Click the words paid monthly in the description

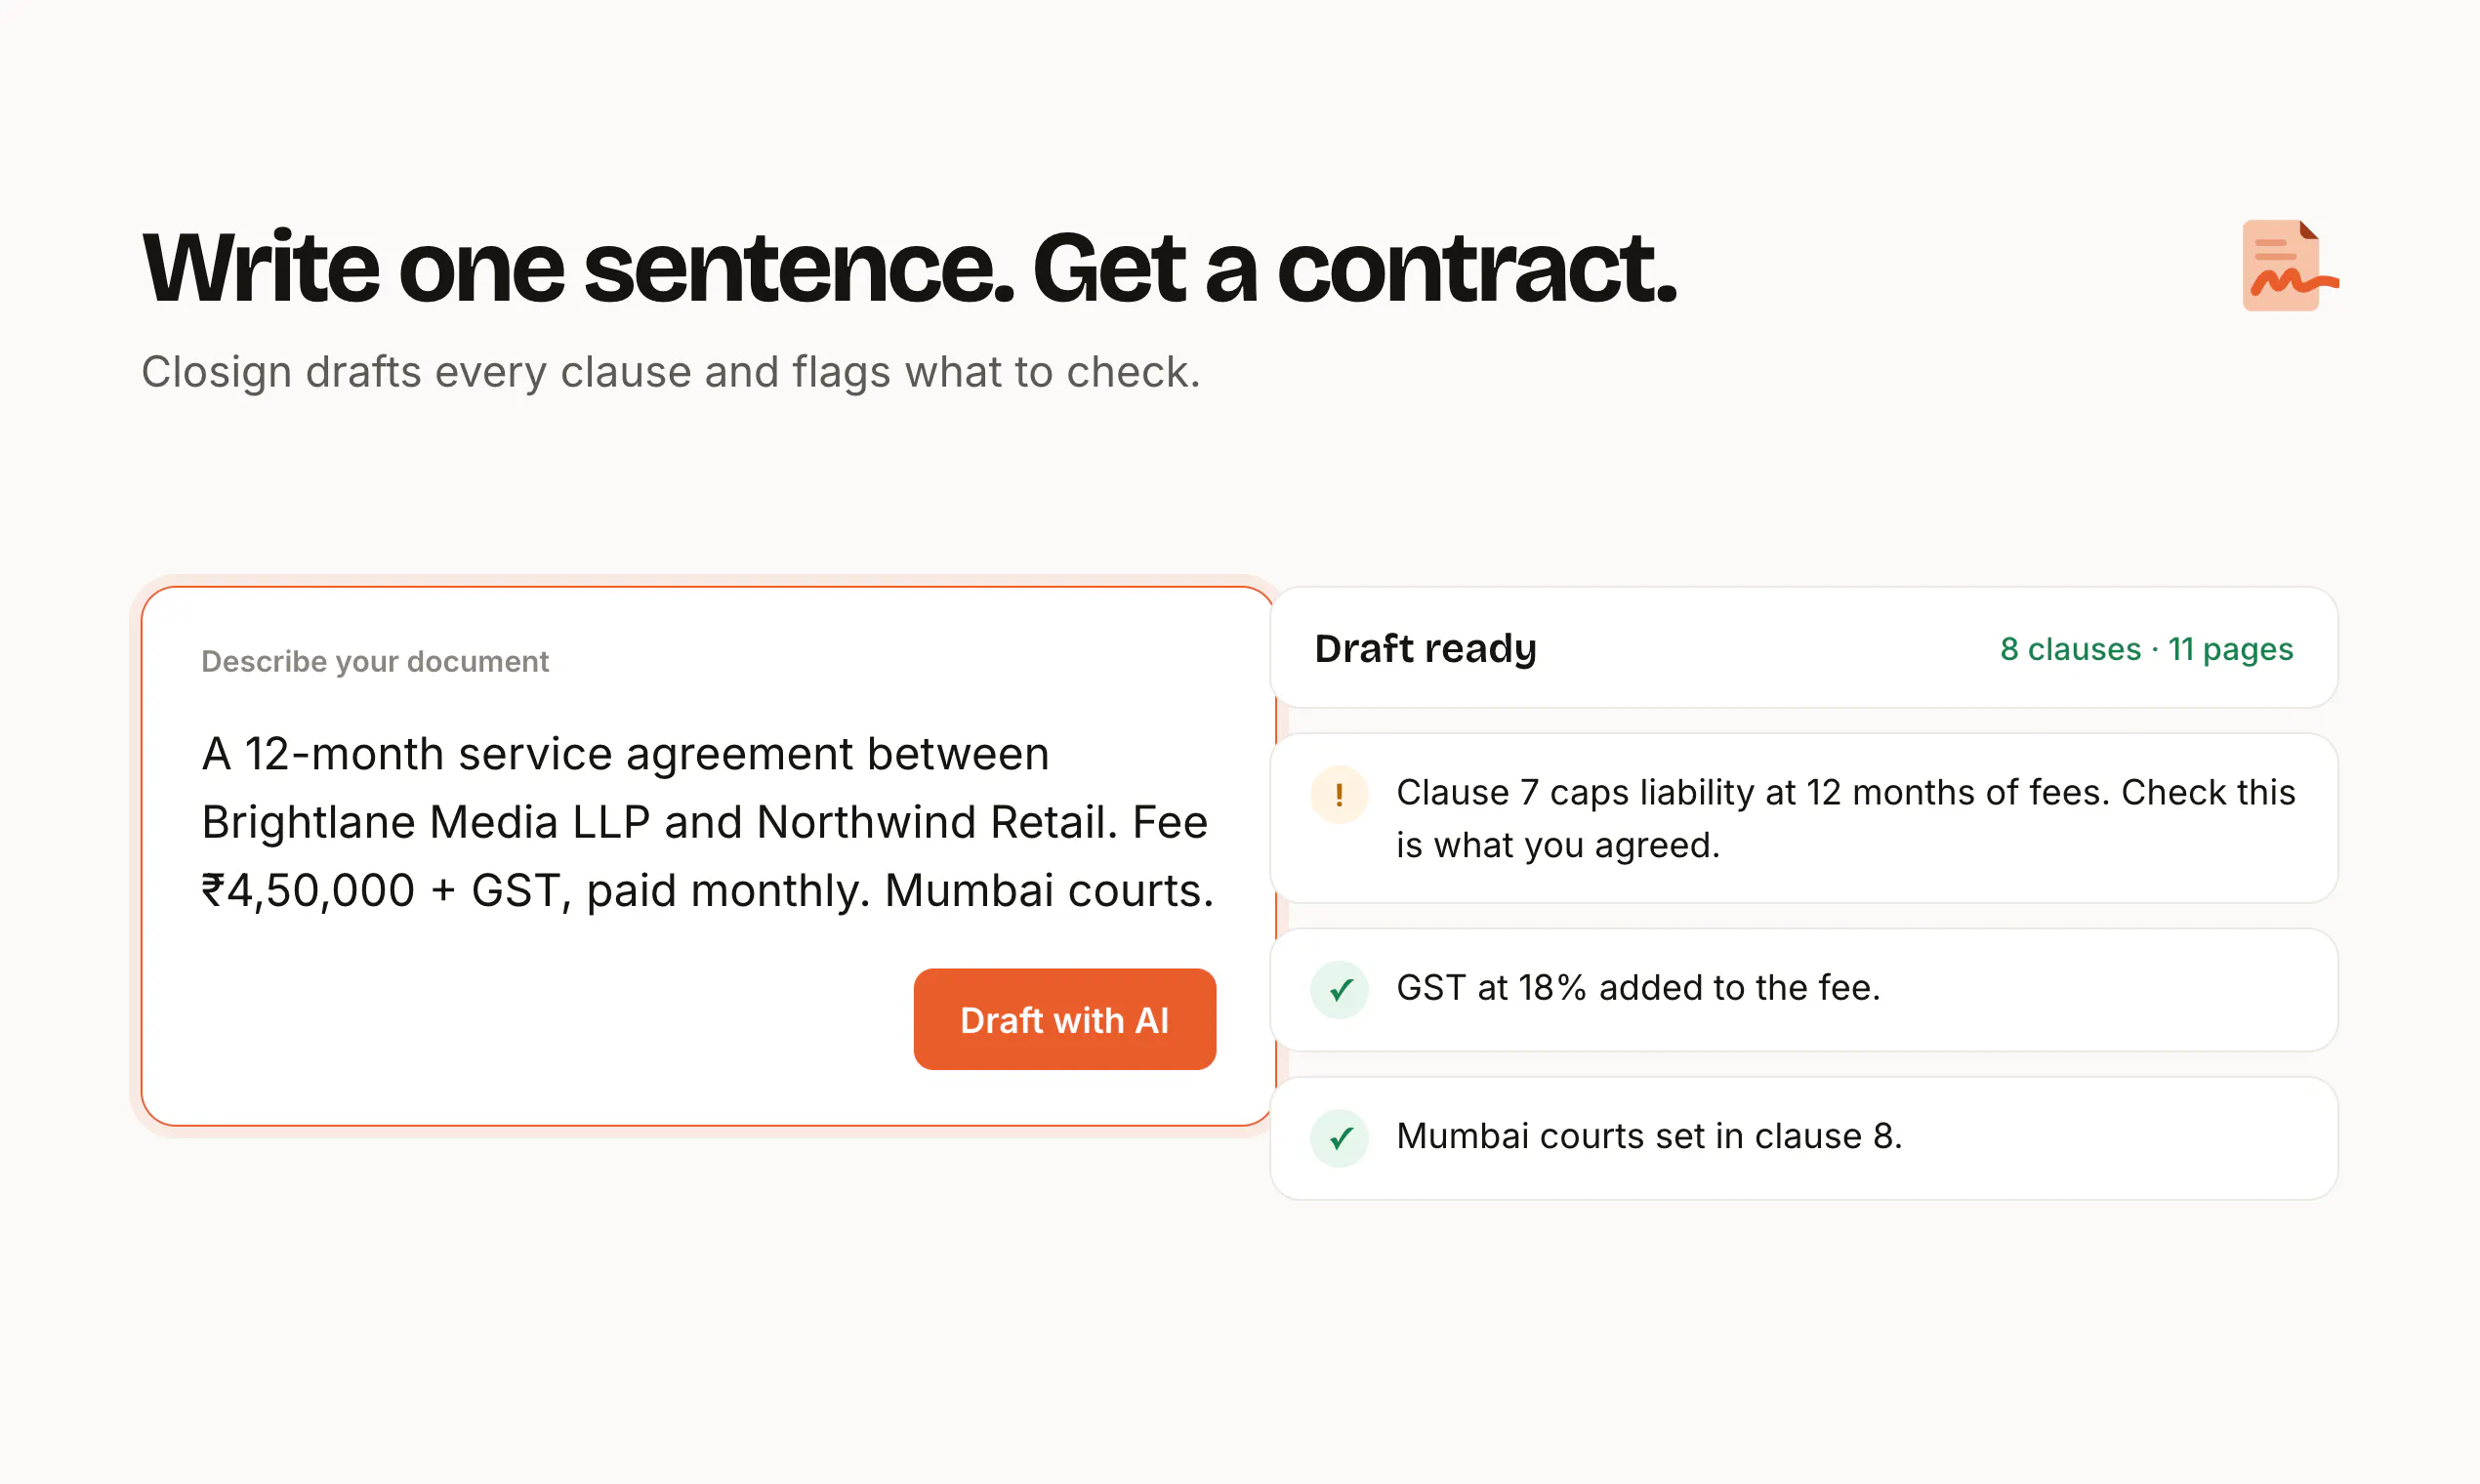pos(726,890)
